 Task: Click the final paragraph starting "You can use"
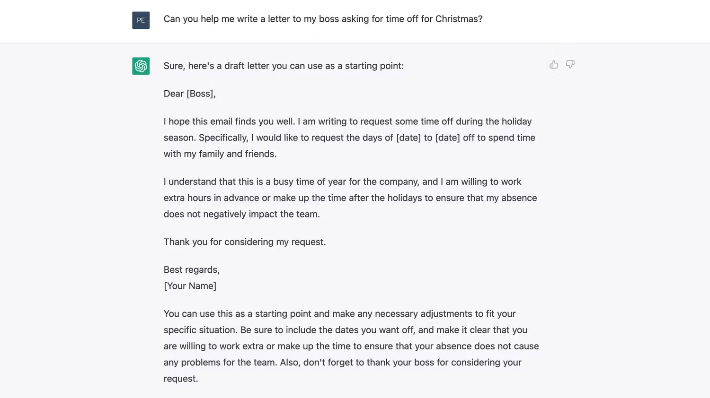(351, 346)
